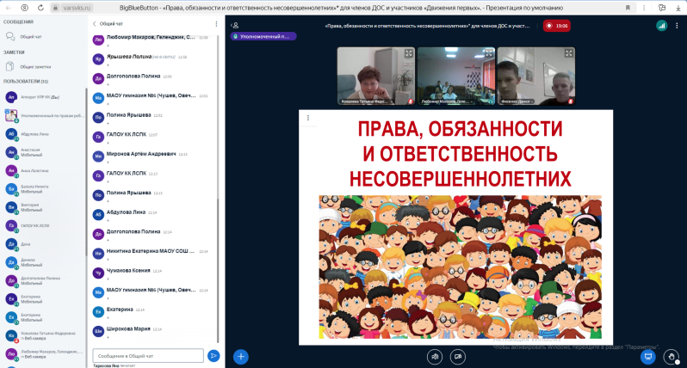Toggle users list panel icon

(235, 26)
